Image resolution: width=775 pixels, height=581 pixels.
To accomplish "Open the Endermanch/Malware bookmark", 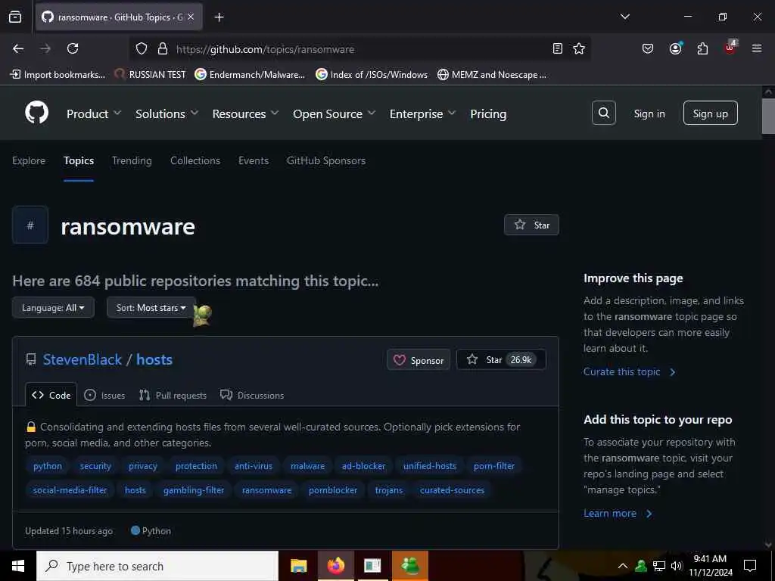I will click(x=250, y=75).
